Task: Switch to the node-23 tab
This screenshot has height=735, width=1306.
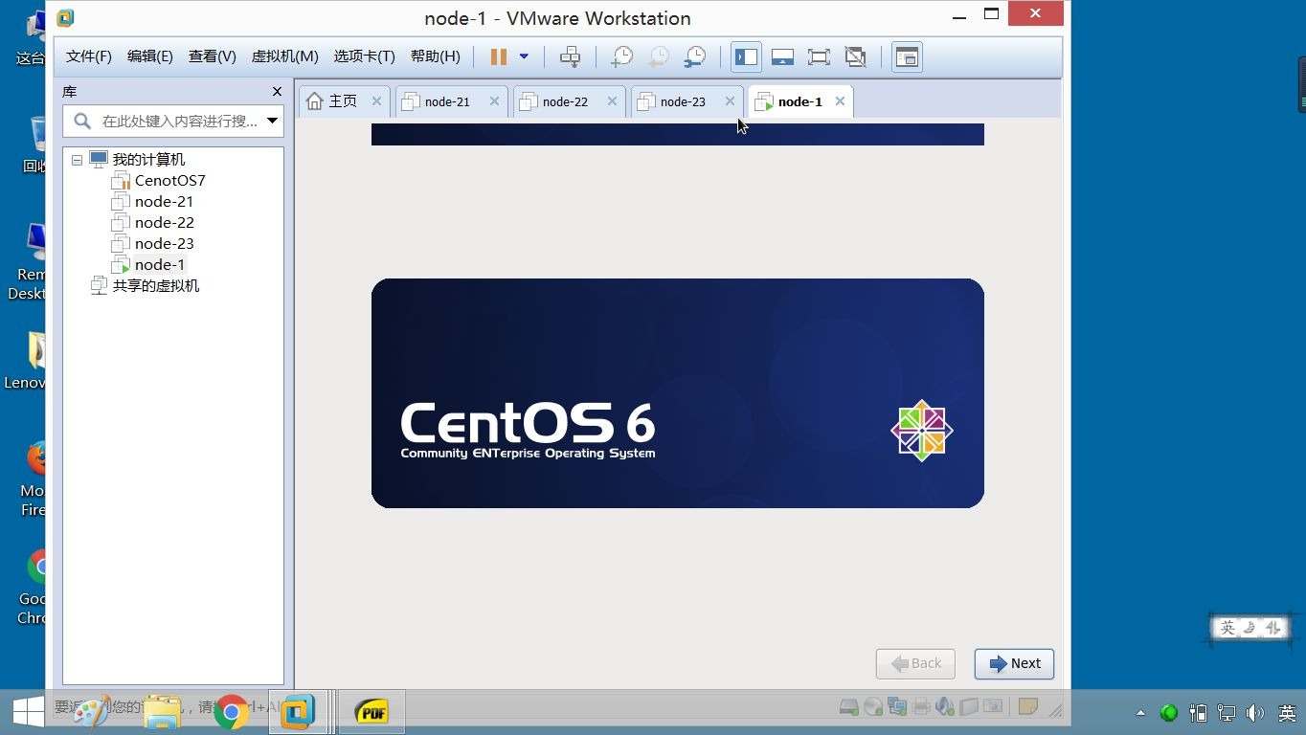Action: click(683, 101)
